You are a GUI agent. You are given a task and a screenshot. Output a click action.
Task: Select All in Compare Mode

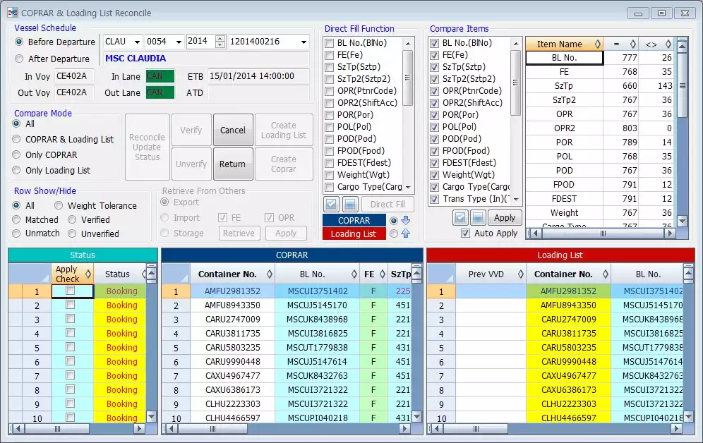pyautogui.click(x=17, y=123)
